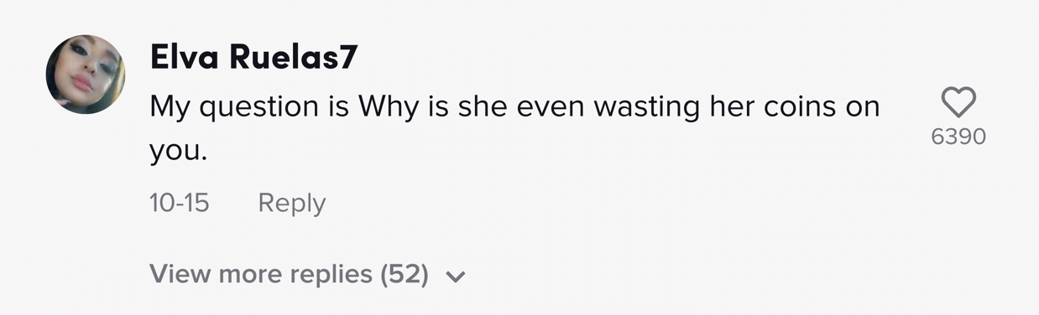The height and width of the screenshot is (315, 1039).
Task: Select the comment text about wasting coins
Action: [514, 128]
